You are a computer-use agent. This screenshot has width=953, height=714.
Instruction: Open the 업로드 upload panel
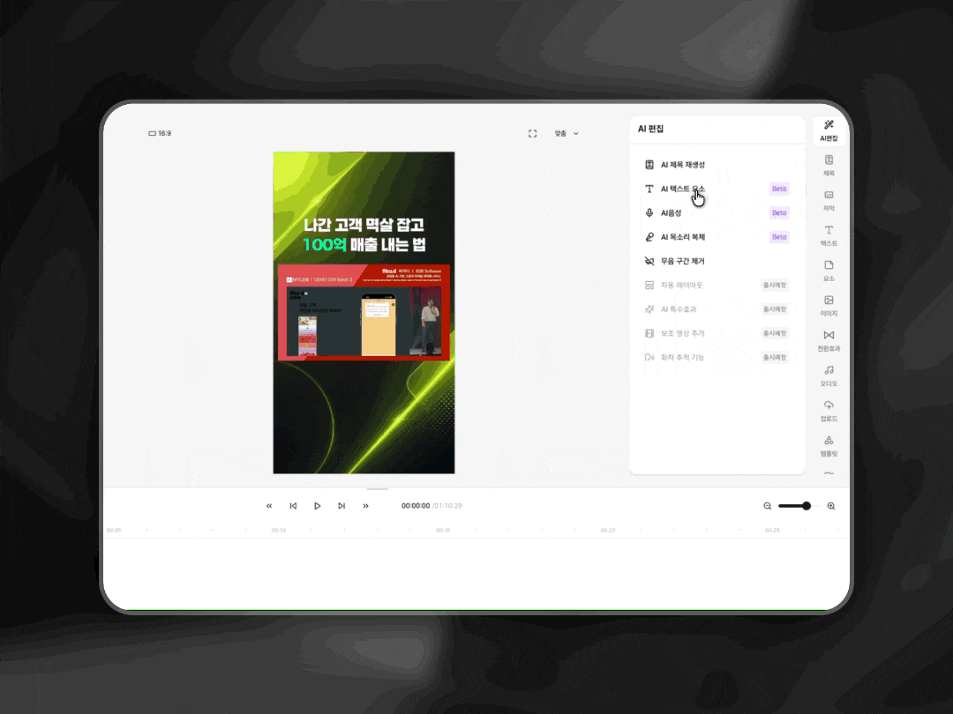click(x=829, y=411)
